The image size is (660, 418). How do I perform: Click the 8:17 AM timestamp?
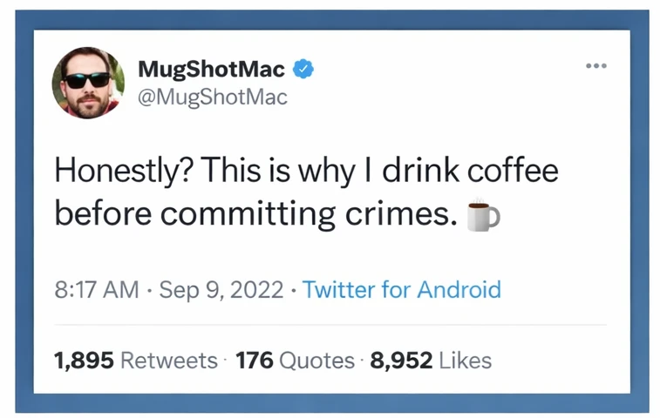tap(96, 289)
